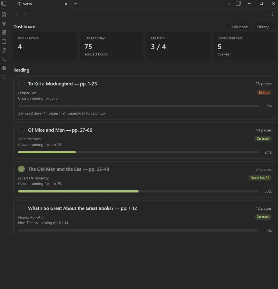Click author name Ernest Hemingway

click(33, 178)
